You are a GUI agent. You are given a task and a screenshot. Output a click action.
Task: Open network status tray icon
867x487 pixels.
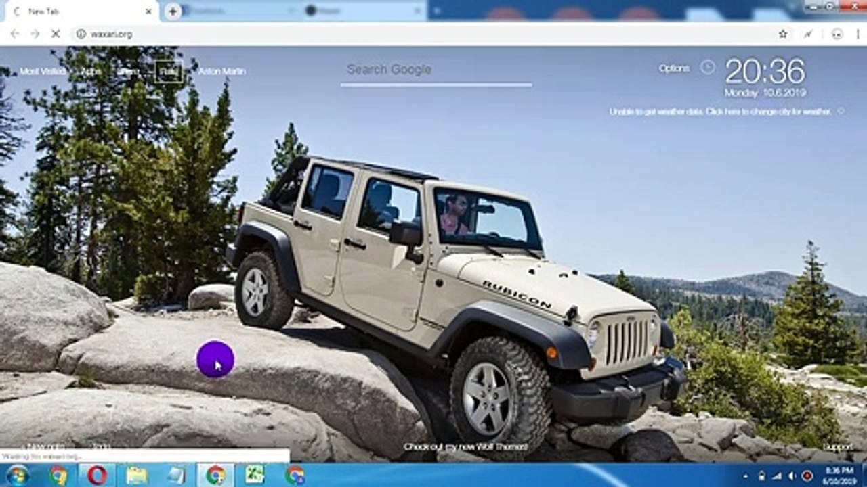pos(776,476)
